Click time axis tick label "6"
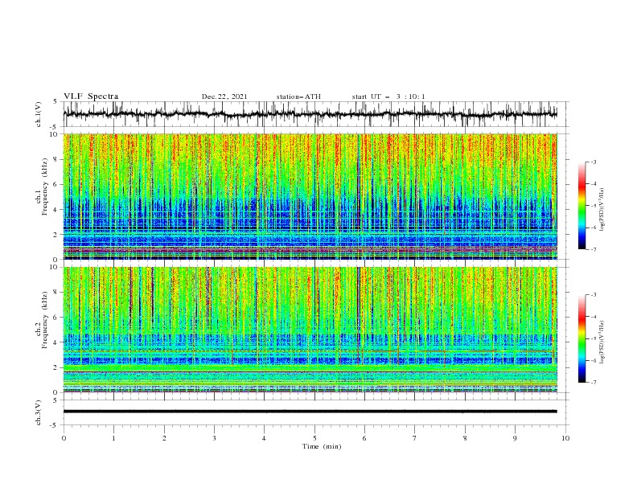Image resolution: width=637 pixels, height=492 pixels. click(364, 438)
